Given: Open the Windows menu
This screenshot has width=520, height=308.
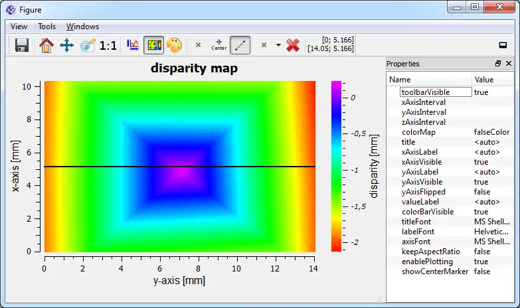Looking at the screenshot, I should (x=82, y=27).
